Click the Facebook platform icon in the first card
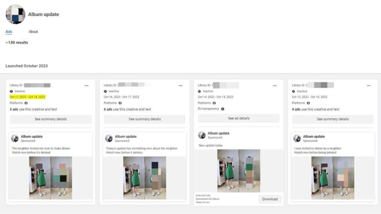The width and height of the screenshot is (381, 214). coord(26,103)
